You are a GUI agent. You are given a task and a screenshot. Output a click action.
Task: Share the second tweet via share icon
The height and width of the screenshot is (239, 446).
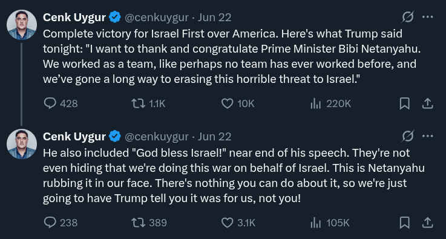(427, 223)
